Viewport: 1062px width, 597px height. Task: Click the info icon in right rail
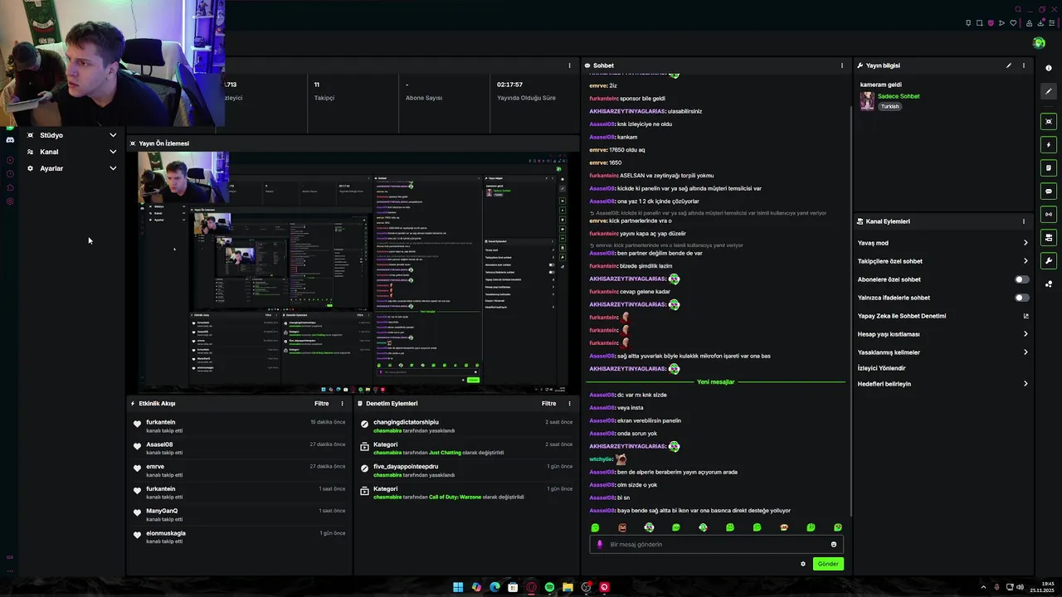pyautogui.click(x=1049, y=68)
